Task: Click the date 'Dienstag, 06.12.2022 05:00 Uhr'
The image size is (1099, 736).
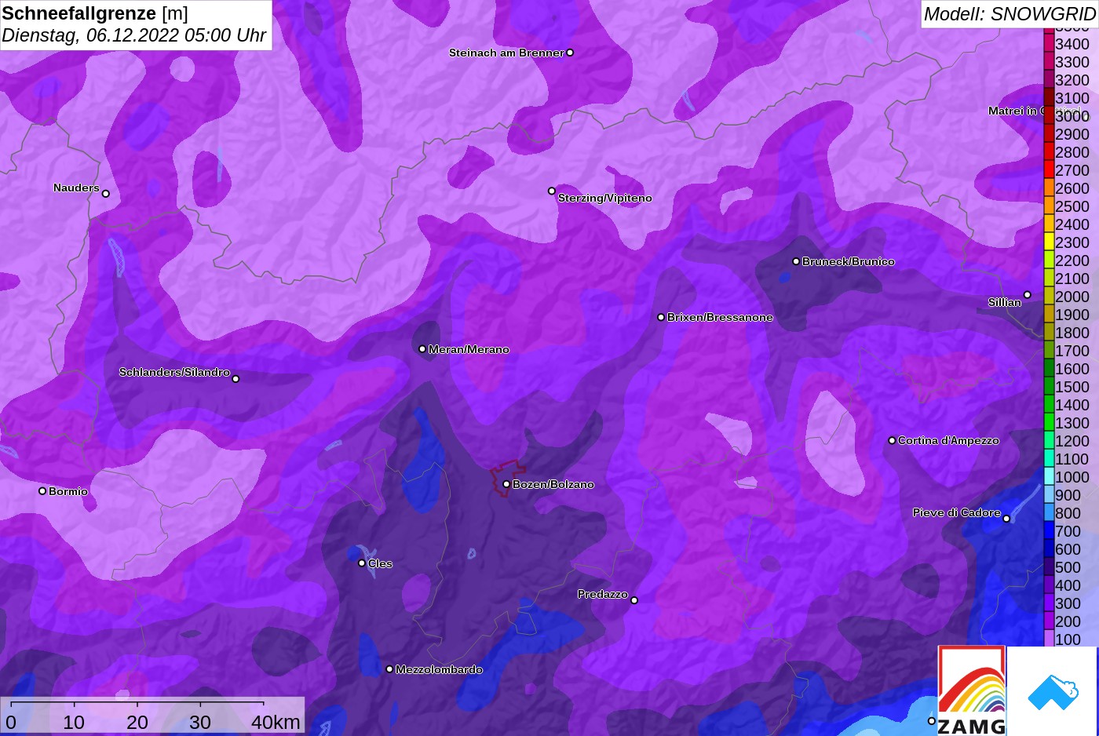Action: click(x=133, y=35)
